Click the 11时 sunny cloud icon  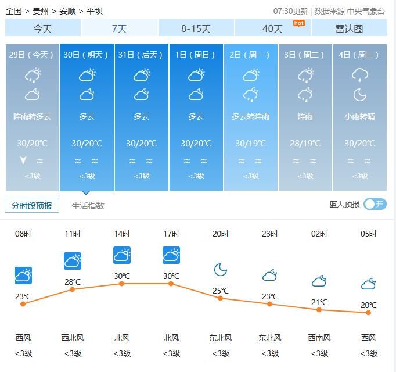coord(73,261)
